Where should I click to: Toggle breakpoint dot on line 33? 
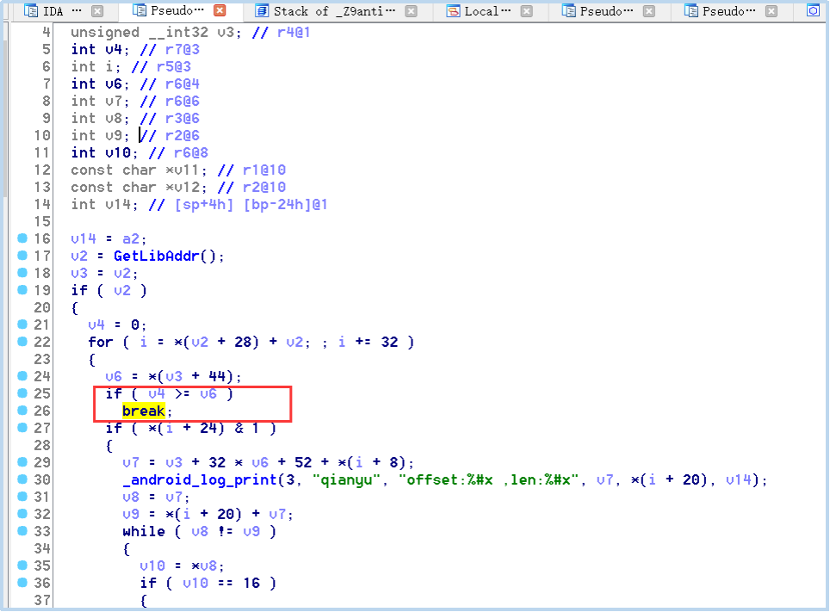click(22, 530)
